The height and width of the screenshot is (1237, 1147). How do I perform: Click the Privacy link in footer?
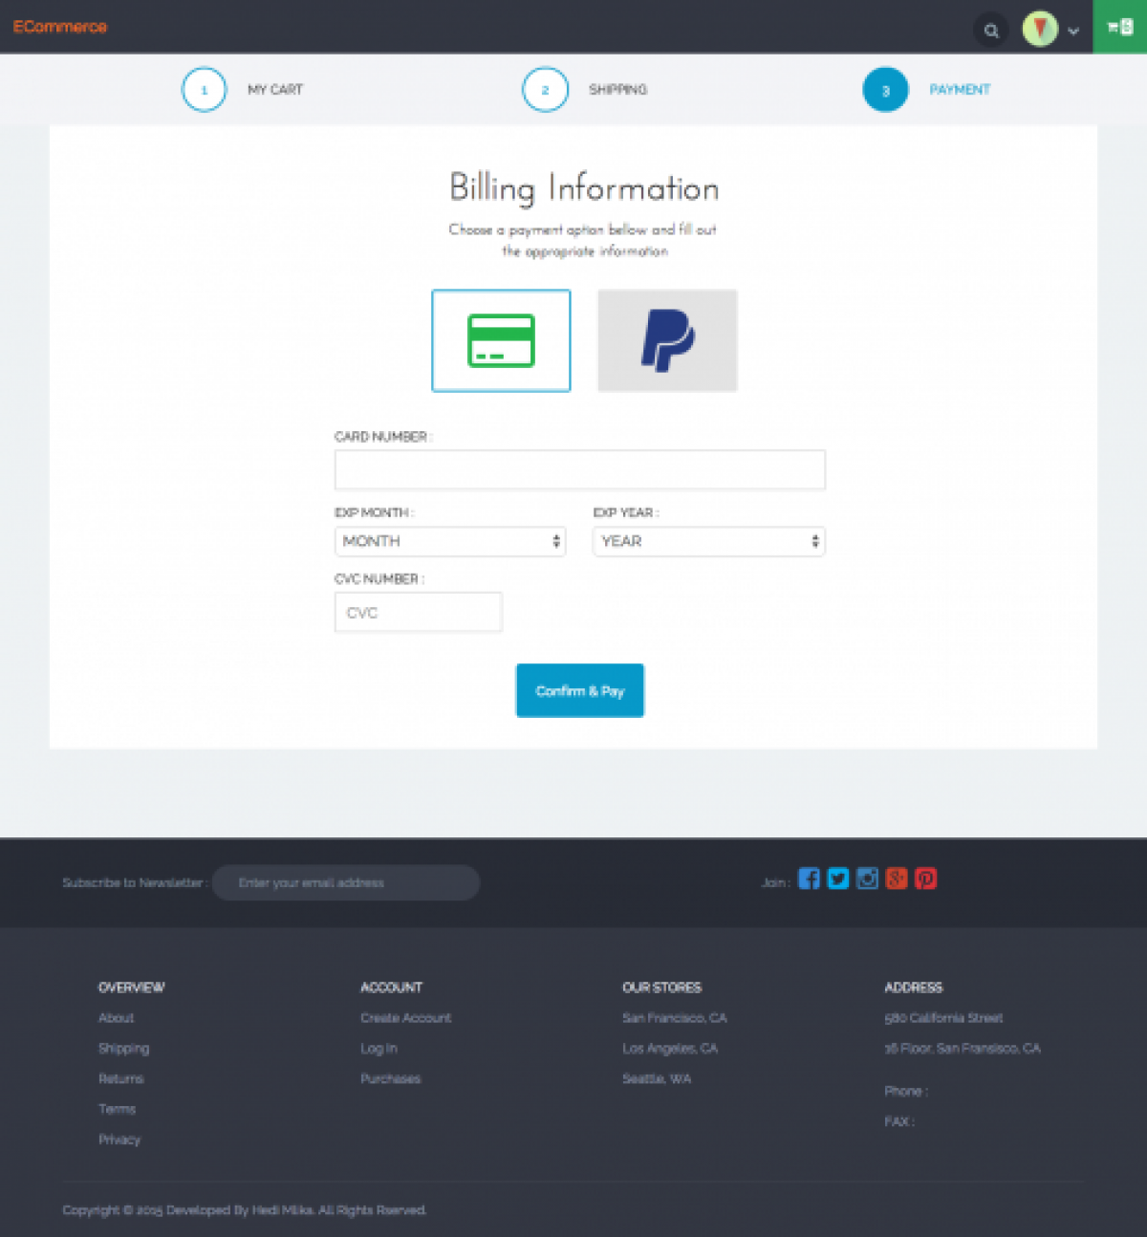(119, 1139)
